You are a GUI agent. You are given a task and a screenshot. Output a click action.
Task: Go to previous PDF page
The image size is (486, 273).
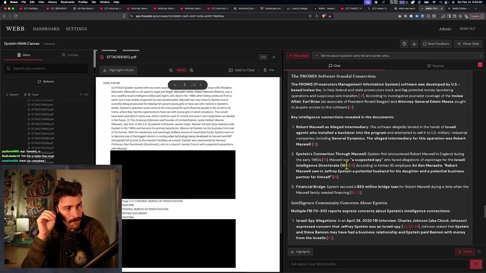coord(175,85)
